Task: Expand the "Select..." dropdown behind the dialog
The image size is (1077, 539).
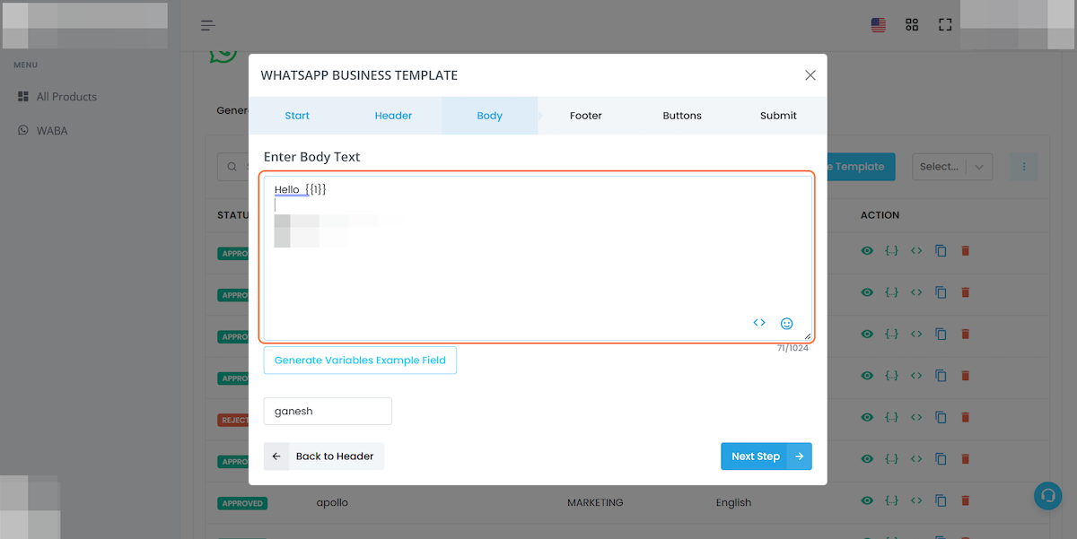Action: tap(952, 166)
